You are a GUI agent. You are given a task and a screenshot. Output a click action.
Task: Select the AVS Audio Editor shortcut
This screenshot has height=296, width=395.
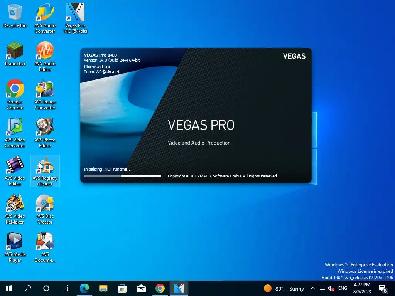45,57
